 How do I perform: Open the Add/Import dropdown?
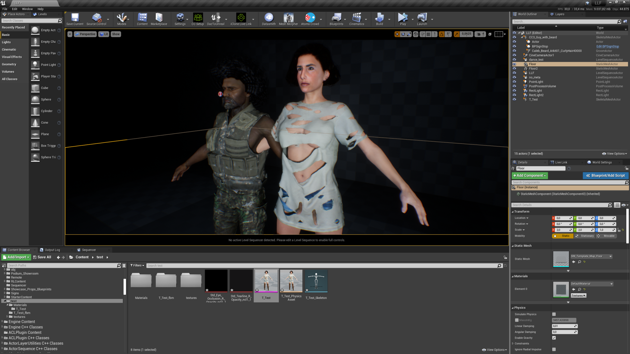[x=16, y=257]
